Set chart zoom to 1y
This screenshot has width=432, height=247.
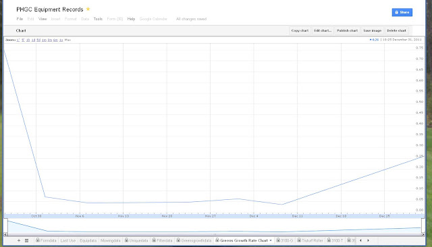click(x=61, y=40)
